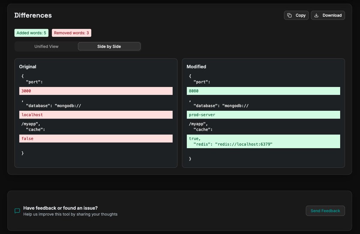360x234 pixels.
Task: Click the feedback chat bubble icon
Action: [17, 211]
